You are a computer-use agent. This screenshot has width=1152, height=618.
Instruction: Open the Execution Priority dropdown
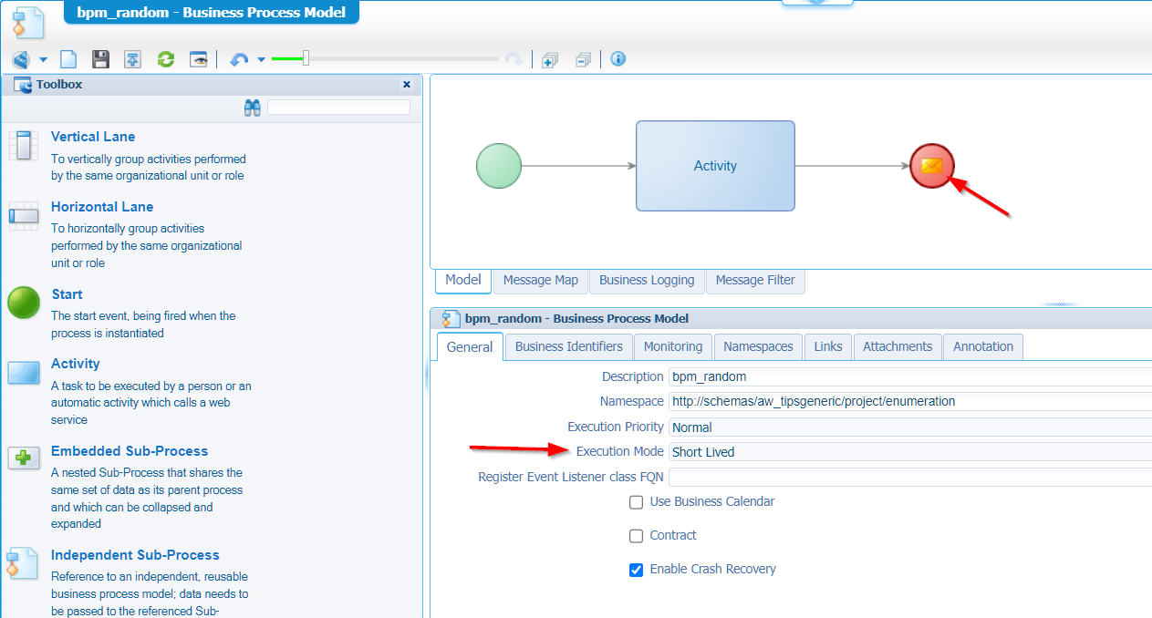[909, 427]
